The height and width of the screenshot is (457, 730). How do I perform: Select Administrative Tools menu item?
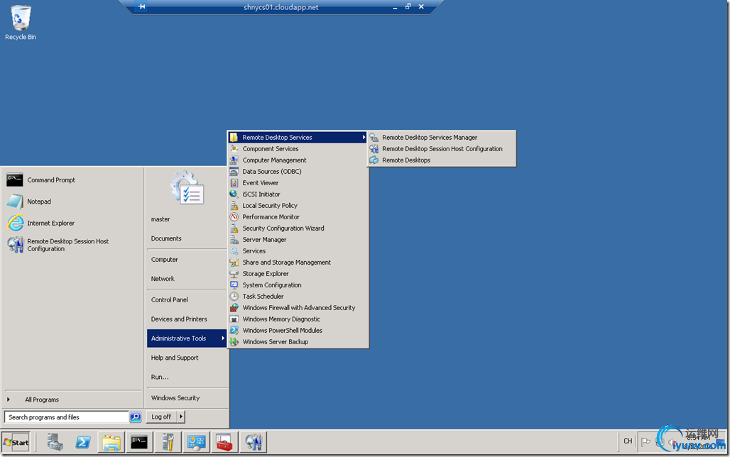pyautogui.click(x=187, y=338)
